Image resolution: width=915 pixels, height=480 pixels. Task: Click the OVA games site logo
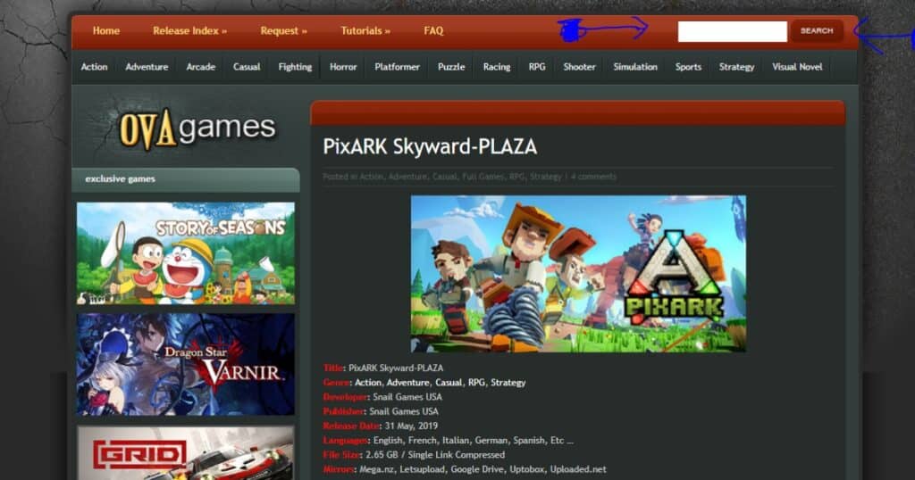(197, 128)
